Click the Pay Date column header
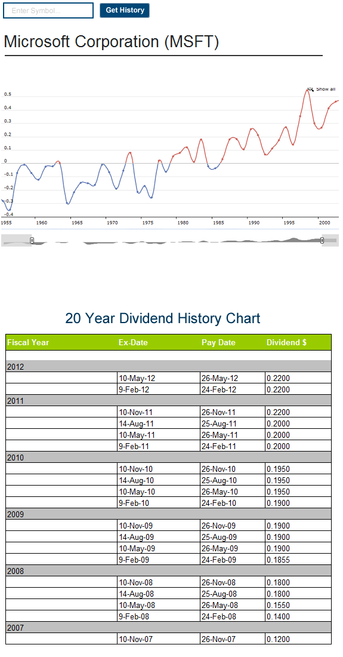 [218, 342]
